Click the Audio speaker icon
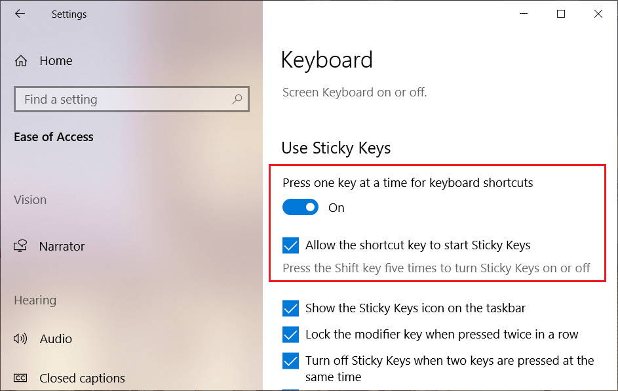This screenshot has width=618, height=391. coord(21,339)
